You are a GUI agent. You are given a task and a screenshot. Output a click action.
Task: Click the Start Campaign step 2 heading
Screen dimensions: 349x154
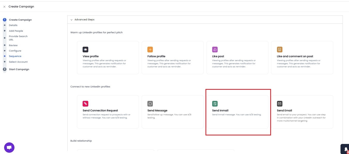19,69
